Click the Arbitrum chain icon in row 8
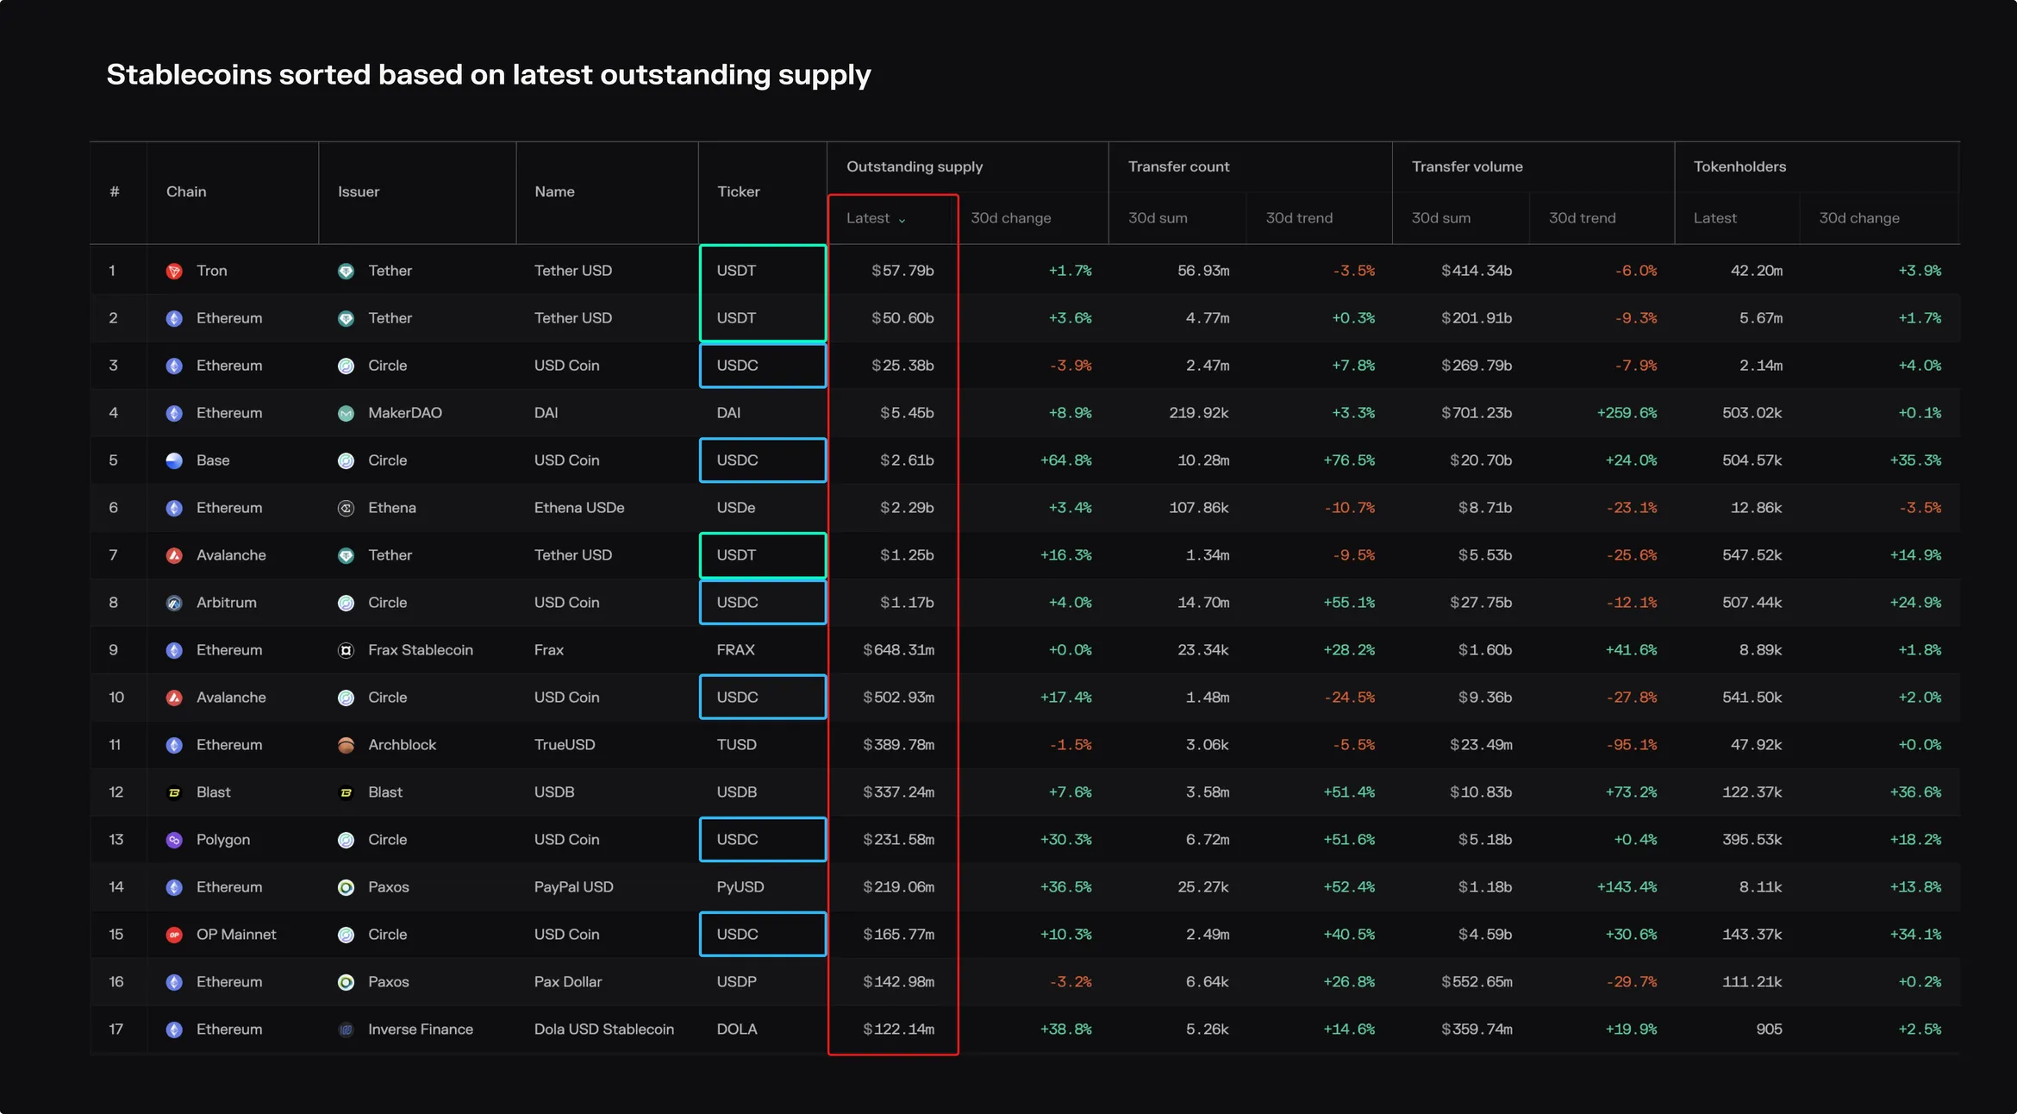The width and height of the screenshot is (2017, 1114). click(174, 603)
